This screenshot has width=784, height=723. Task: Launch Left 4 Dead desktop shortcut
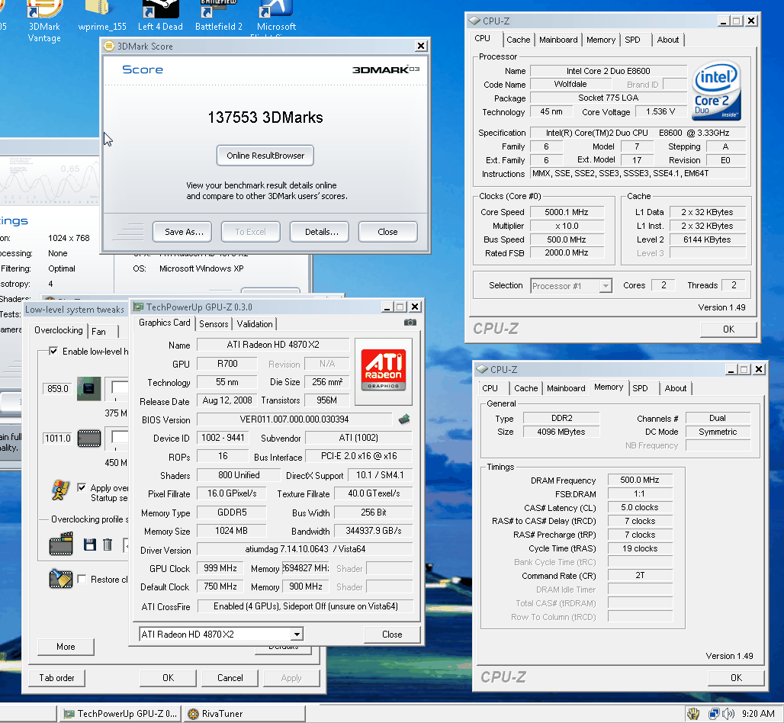(x=160, y=17)
